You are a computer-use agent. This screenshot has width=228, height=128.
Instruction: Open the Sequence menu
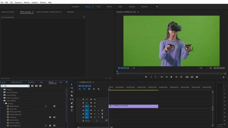[18, 2]
